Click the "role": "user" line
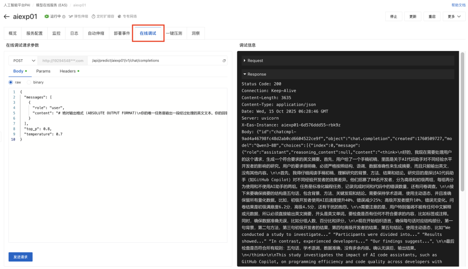The height and width of the screenshot is (269, 468). click(48, 108)
